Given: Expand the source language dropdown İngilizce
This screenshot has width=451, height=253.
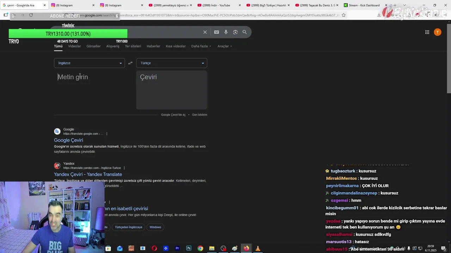Looking at the screenshot, I should coord(89,63).
